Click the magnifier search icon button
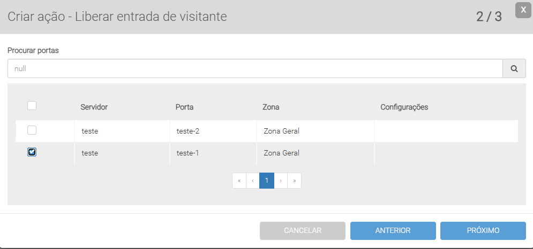The height and width of the screenshot is (249, 533). click(514, 68)
